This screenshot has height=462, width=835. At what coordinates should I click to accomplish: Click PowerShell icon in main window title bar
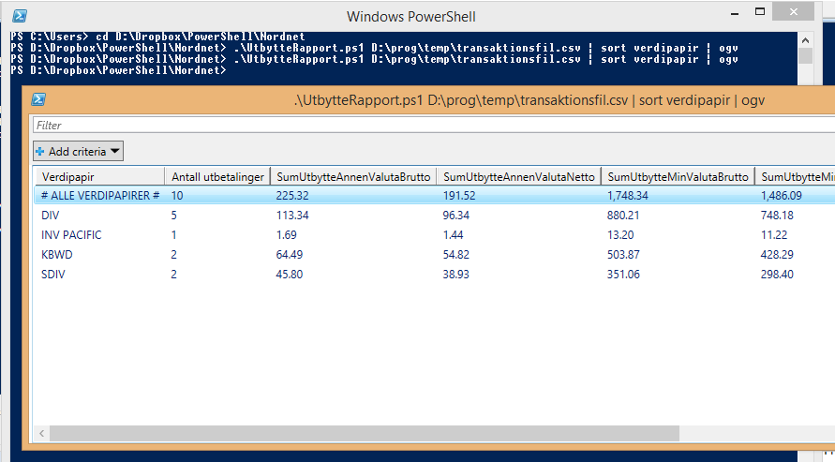tap(19, 15)
